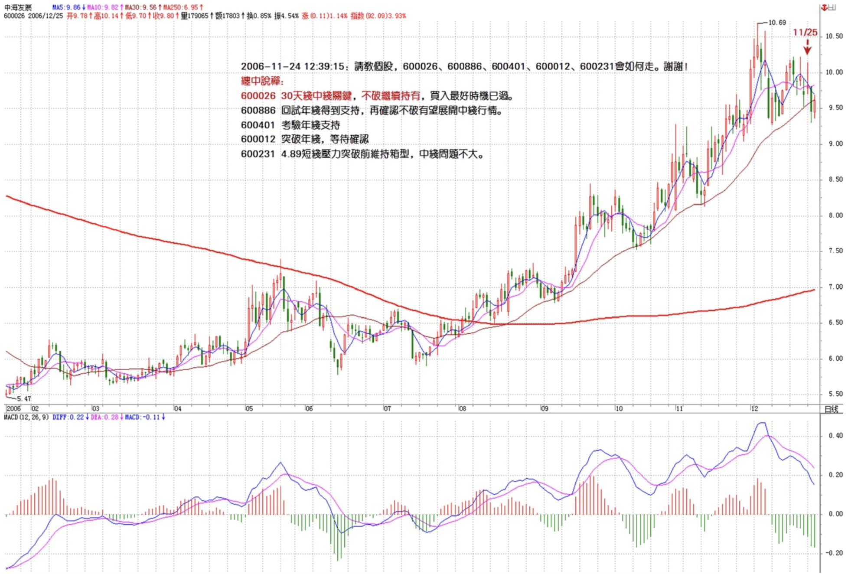The height and width of the screenshot is (574, 848).
Task: Click the red anchor icon at top right
Action: coord(824,7)
